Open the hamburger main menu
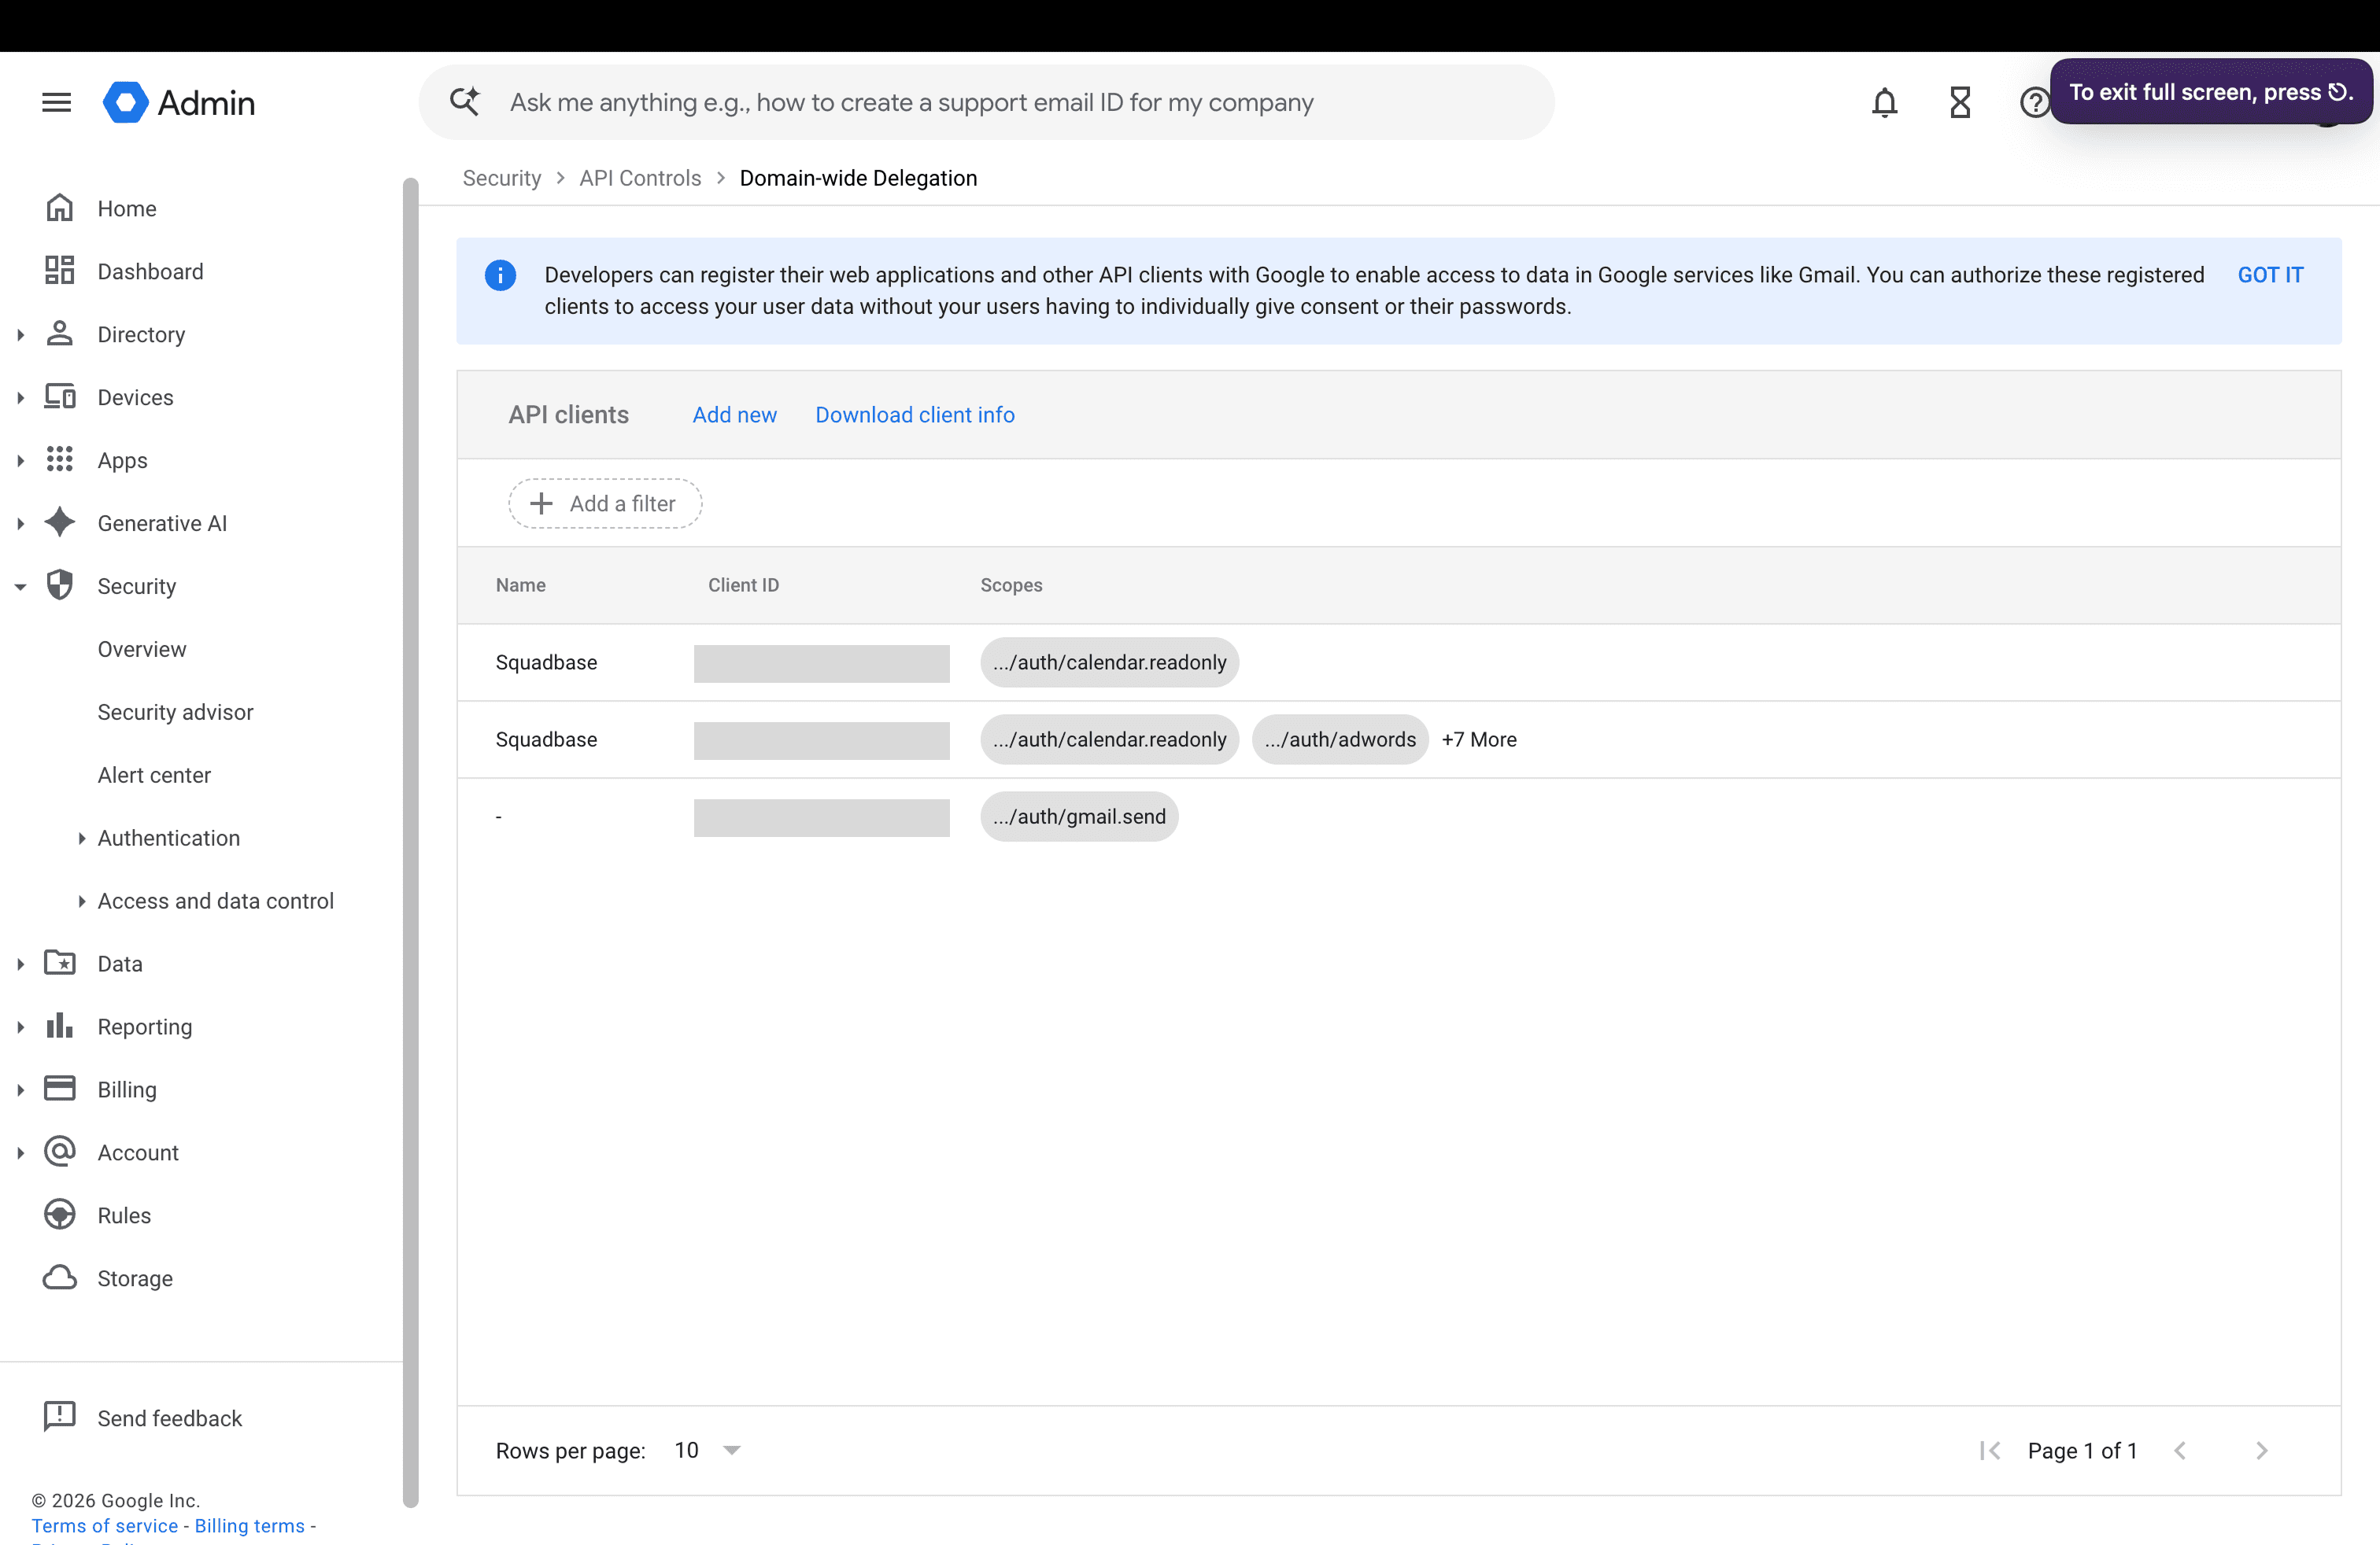 click(57, 102)
